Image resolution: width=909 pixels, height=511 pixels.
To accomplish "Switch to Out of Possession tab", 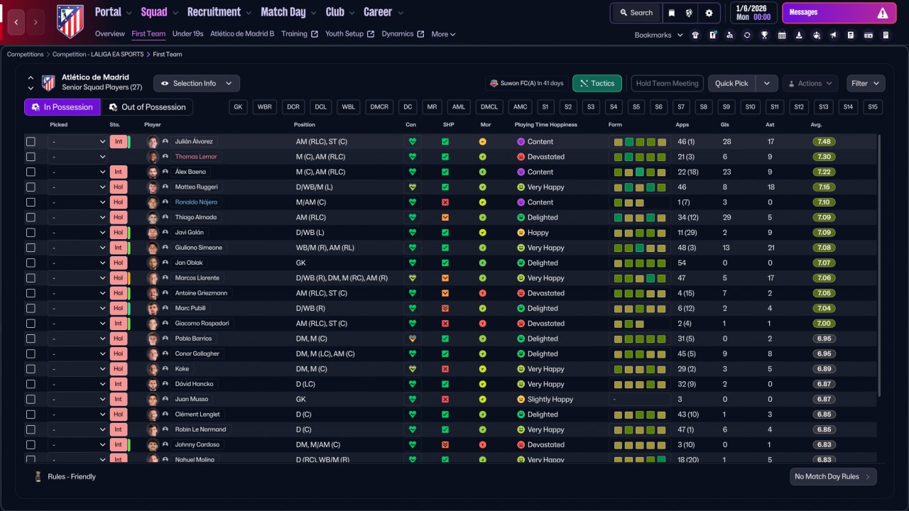I will coord(146,107).
